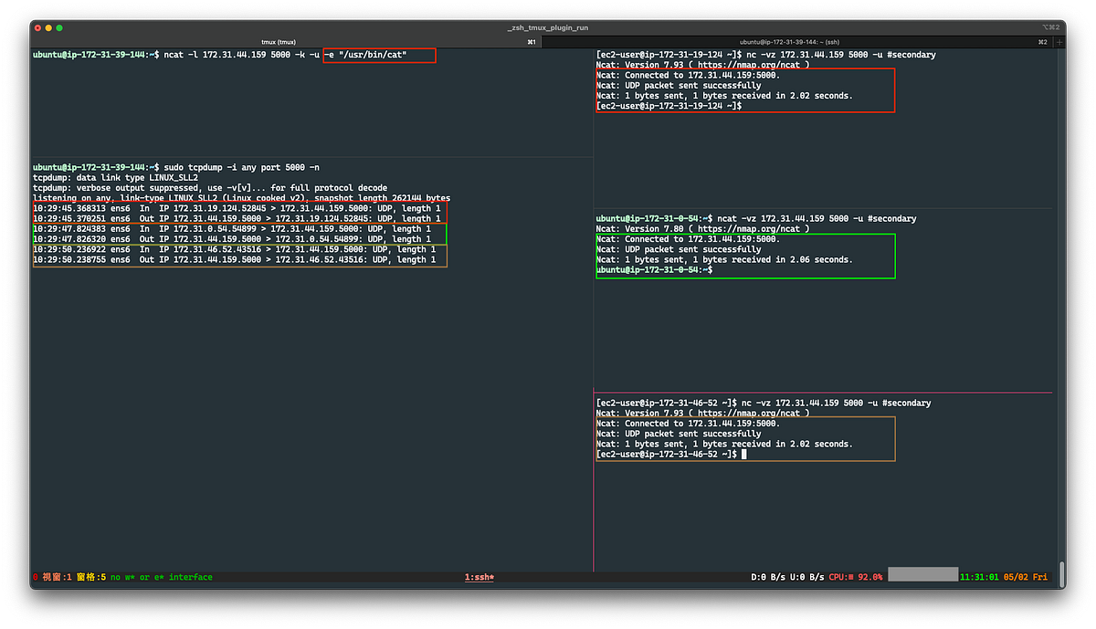Click the 11:31:01 clock in status bar
Viewport: 1096px width, 629px height.
(x=980, y=577)
